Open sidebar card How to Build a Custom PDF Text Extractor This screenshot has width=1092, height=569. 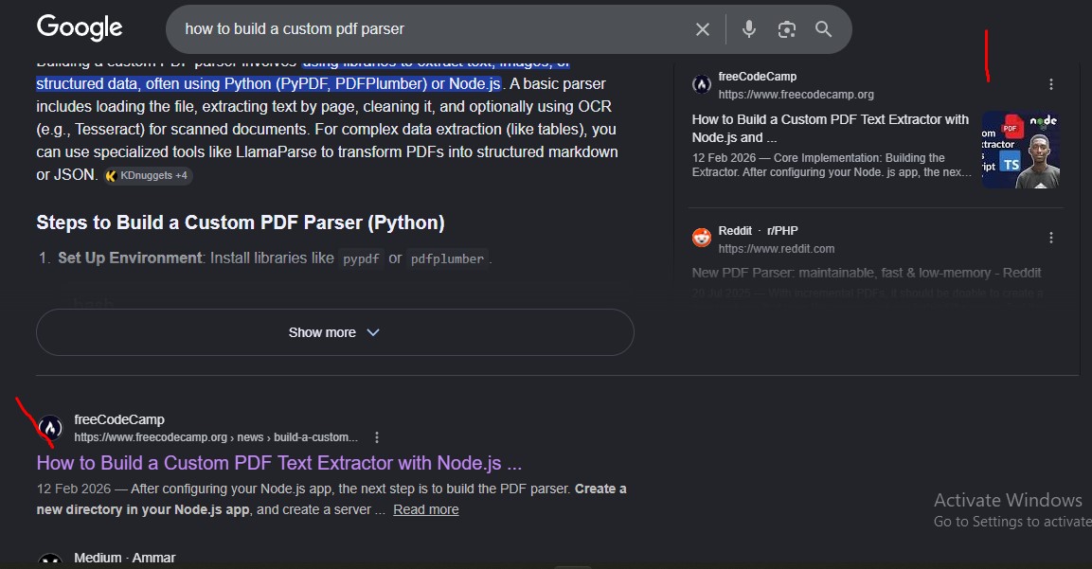[831, 128]
